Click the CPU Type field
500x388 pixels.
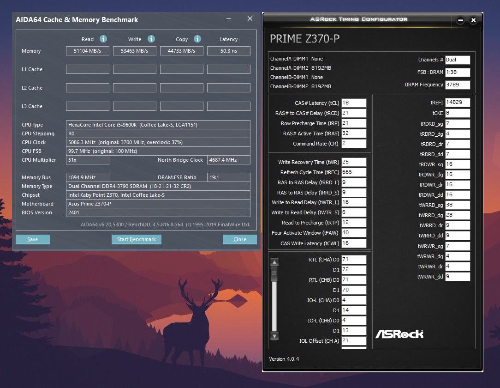click(158, 125)
